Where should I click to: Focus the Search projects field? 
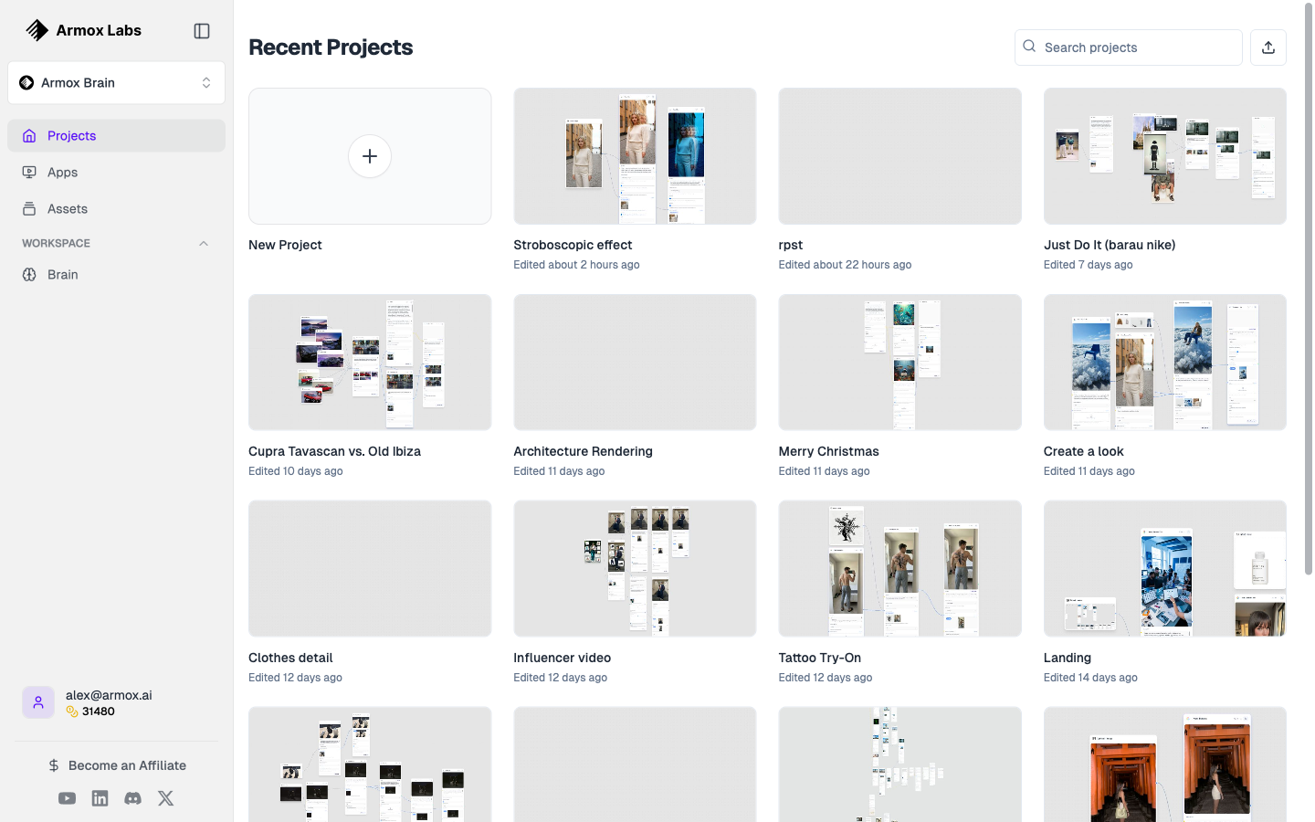1129,47
